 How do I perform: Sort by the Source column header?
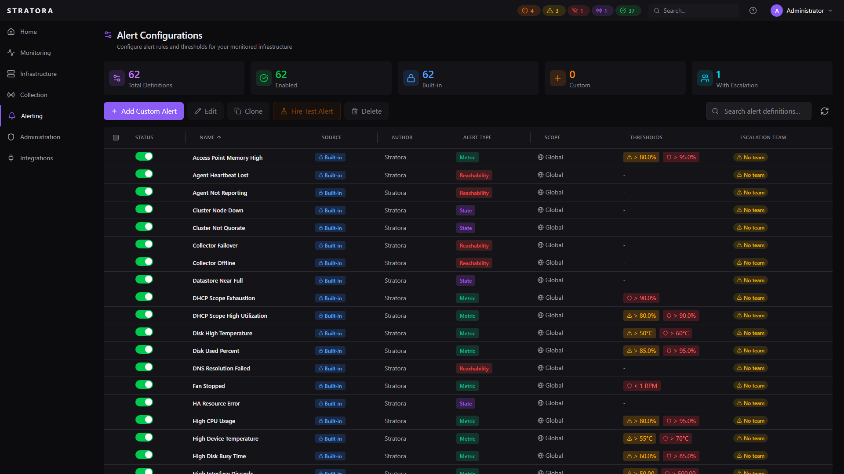click(x=331, y=137)
